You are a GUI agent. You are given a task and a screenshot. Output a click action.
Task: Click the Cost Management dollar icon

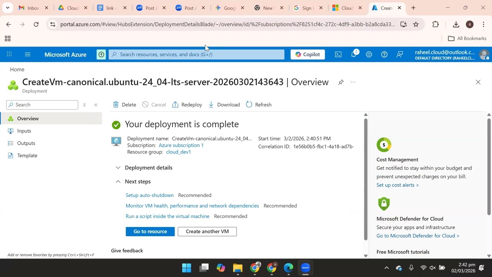tap(384, 145)
